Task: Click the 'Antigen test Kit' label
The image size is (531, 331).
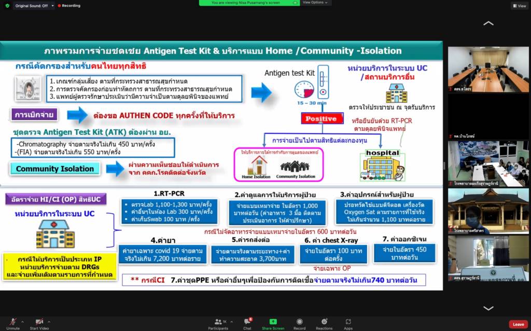Action: (x=289, y=73)
